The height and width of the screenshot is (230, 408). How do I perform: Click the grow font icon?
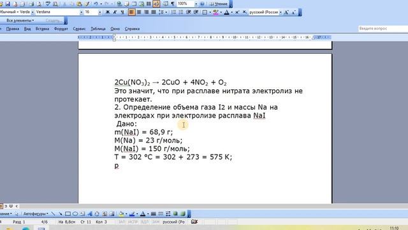coord(286,12)
